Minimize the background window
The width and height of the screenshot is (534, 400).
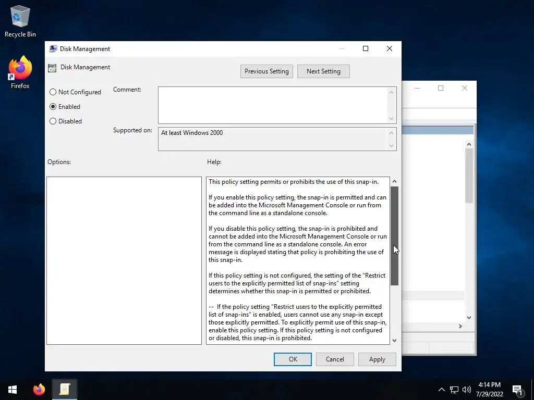point(417,88)
